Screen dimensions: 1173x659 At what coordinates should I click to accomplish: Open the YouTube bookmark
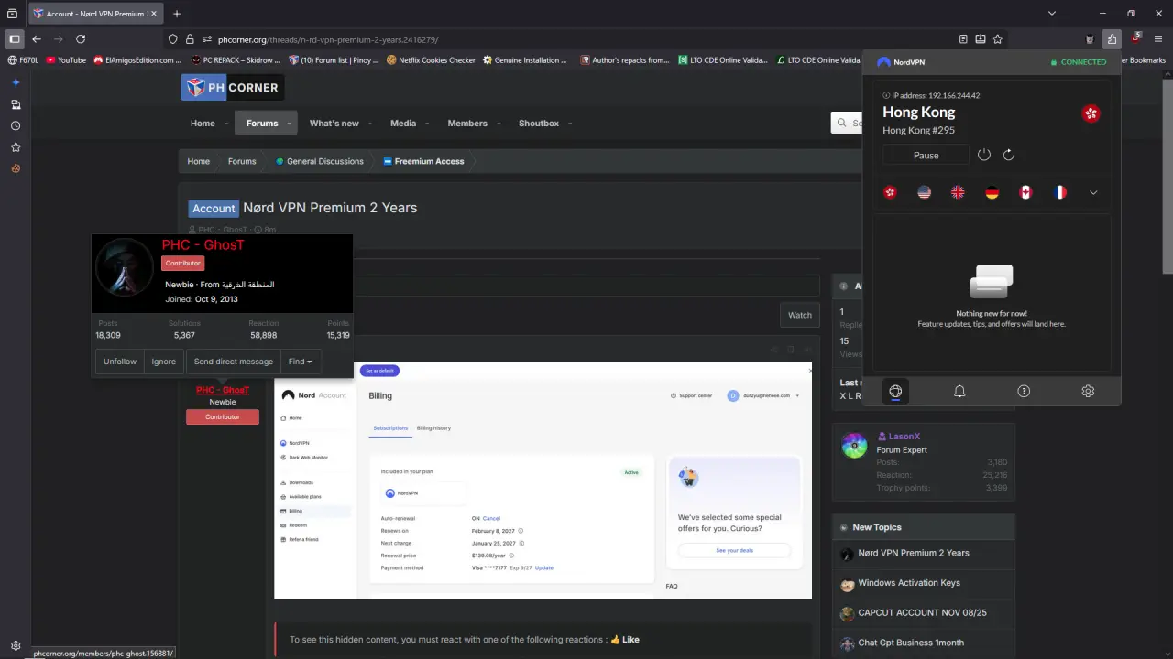(x=65, y=60)
